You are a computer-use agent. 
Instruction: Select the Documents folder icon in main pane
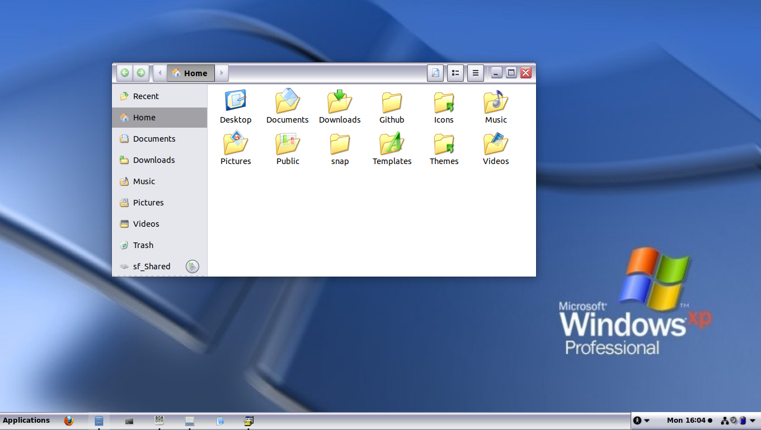[288, 101]
